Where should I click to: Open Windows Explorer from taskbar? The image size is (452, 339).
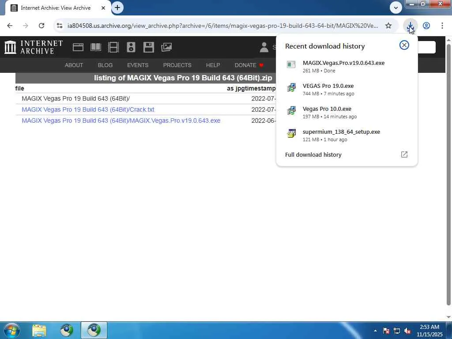click(39, 330)
